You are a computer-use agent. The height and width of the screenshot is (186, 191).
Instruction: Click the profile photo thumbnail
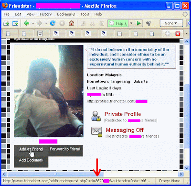(x=49, y=91)
